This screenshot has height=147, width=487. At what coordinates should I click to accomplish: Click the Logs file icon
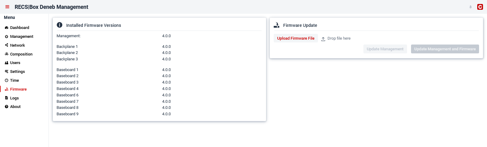click(6, 98)
